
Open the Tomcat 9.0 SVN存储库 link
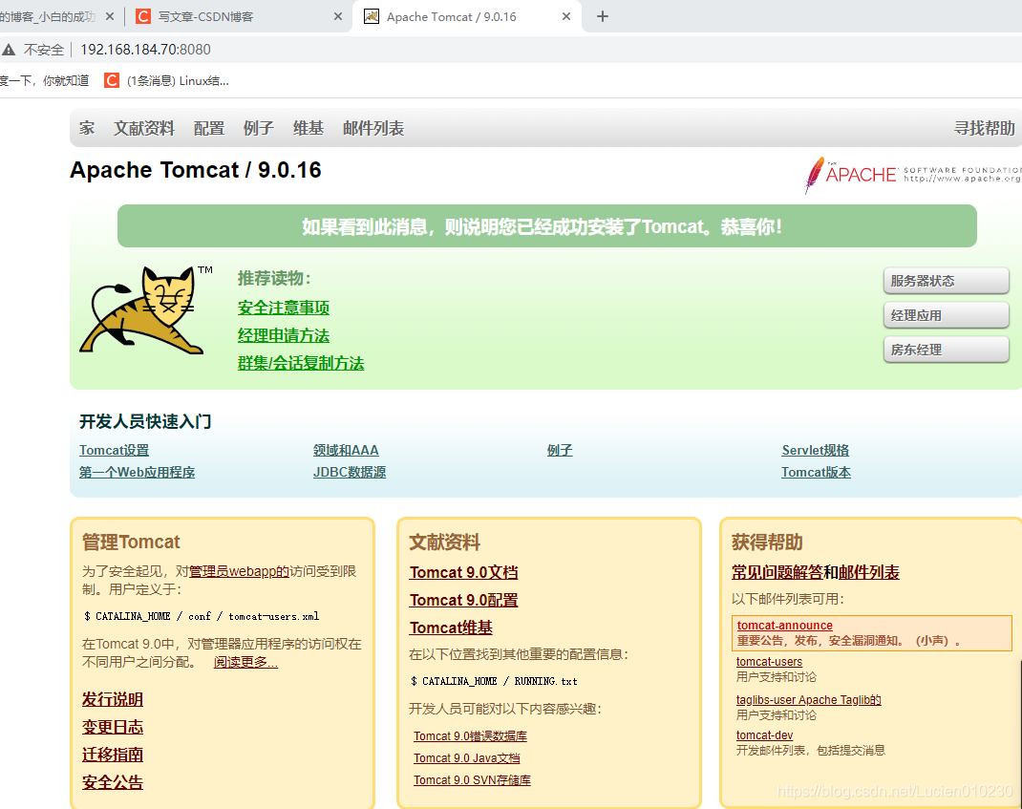[x=472, y=780]
